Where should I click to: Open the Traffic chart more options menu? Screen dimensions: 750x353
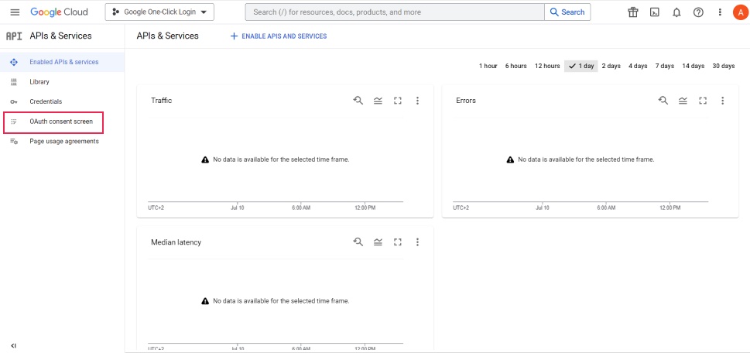(x=417, y=101)
